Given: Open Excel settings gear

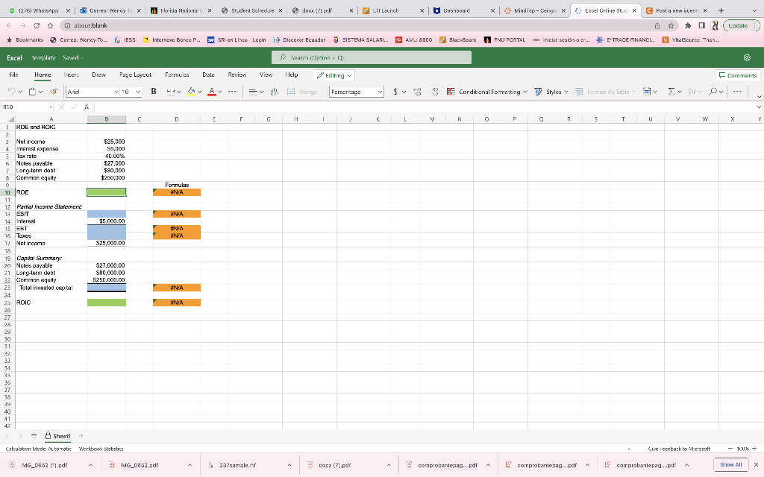Looking at the screenshot, I should [x=747, y=57].
